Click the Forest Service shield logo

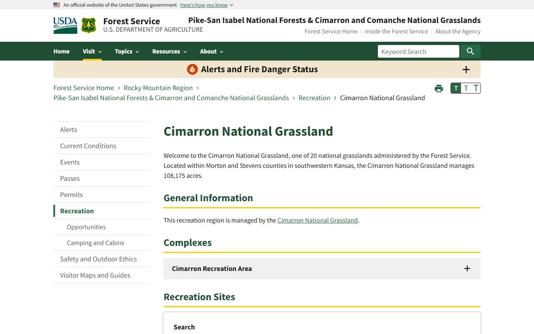tap(88, 25)
